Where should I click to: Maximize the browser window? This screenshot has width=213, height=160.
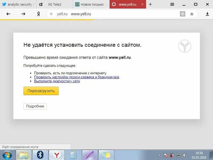click(x=196, y=4)
